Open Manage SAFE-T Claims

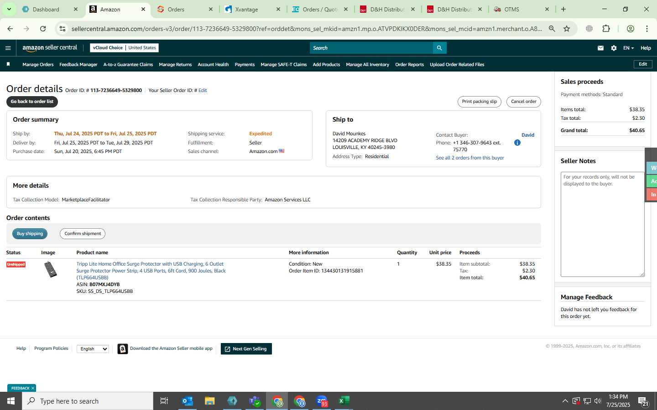283,65
